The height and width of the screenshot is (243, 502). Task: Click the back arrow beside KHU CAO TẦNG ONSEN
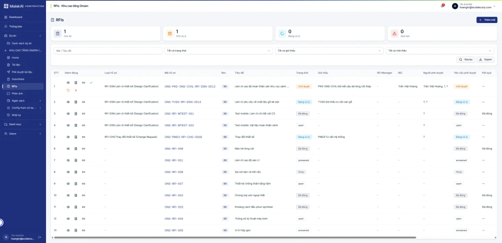pyautogui.click(x=5, y=51)
